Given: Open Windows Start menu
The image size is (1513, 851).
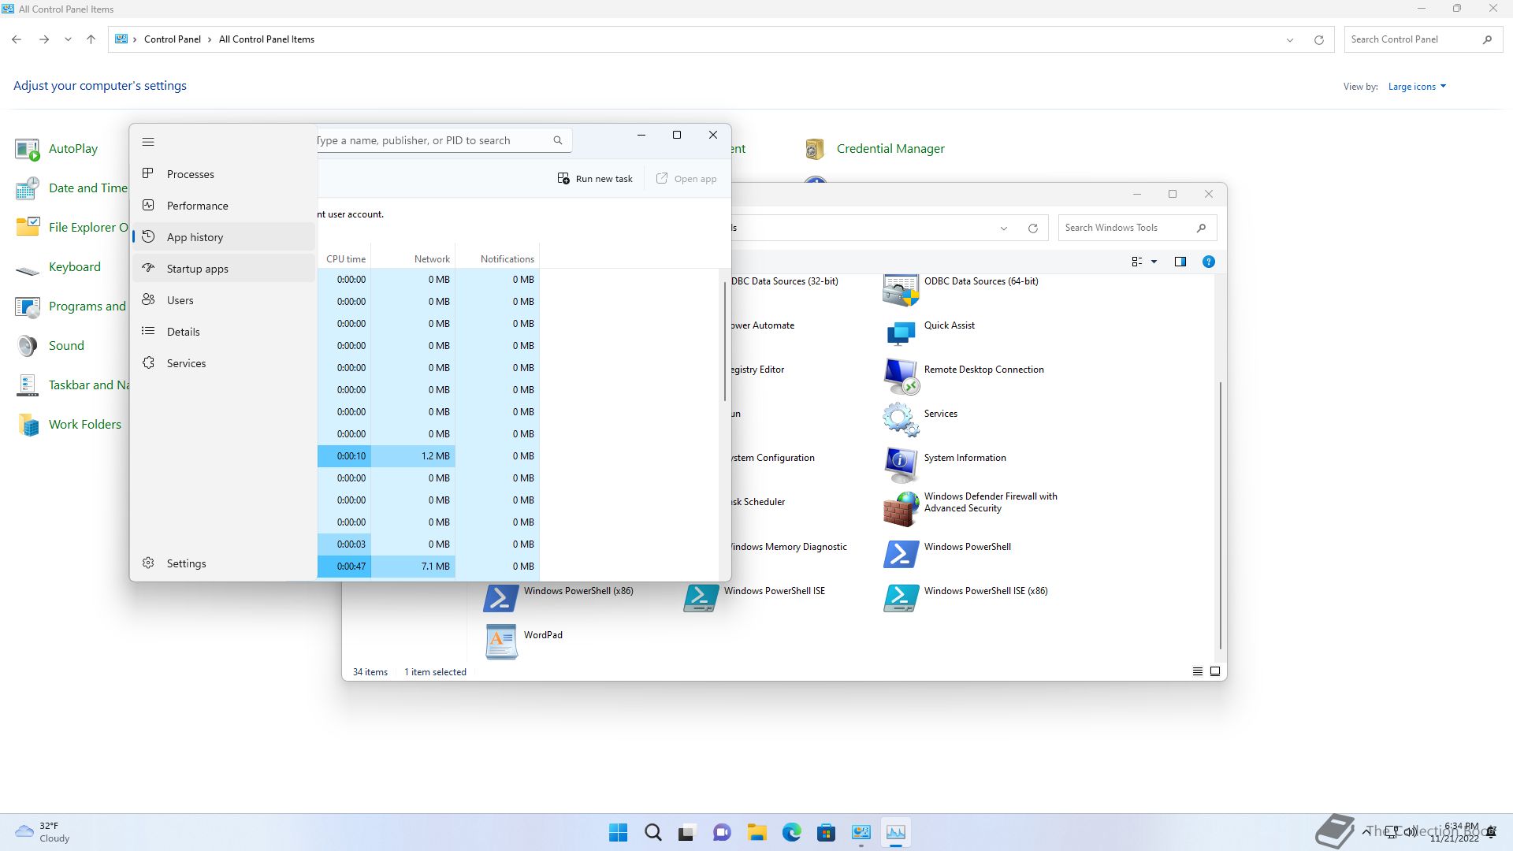Looking at the screenshot, I should pyautogui.click(x=619, y=832).
